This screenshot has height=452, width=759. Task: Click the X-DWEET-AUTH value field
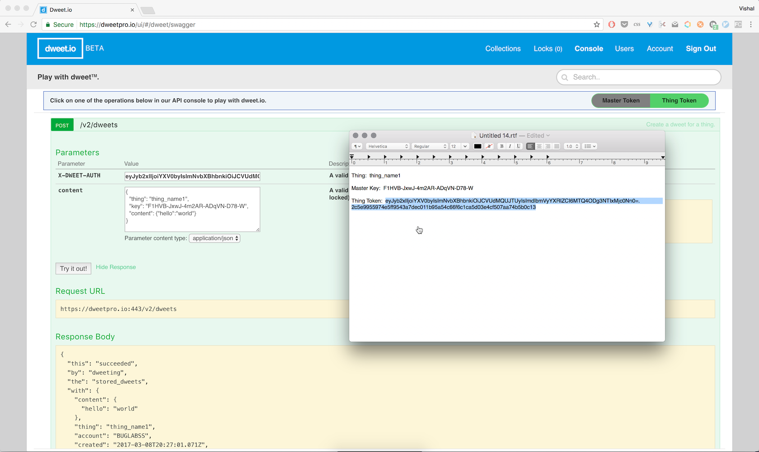coord(192,176)
